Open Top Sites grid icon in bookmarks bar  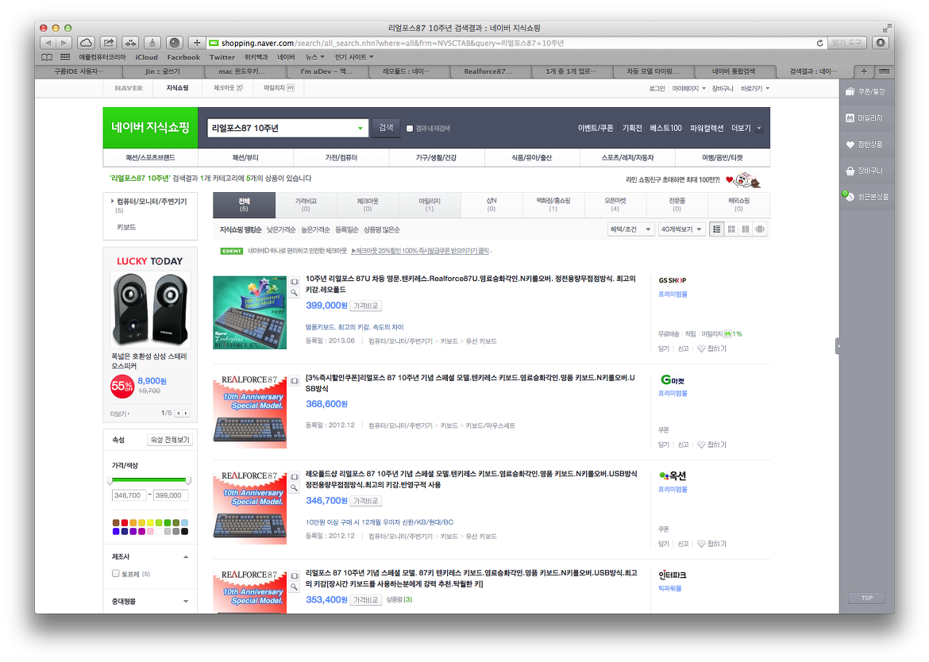click(x=65, y=57)
